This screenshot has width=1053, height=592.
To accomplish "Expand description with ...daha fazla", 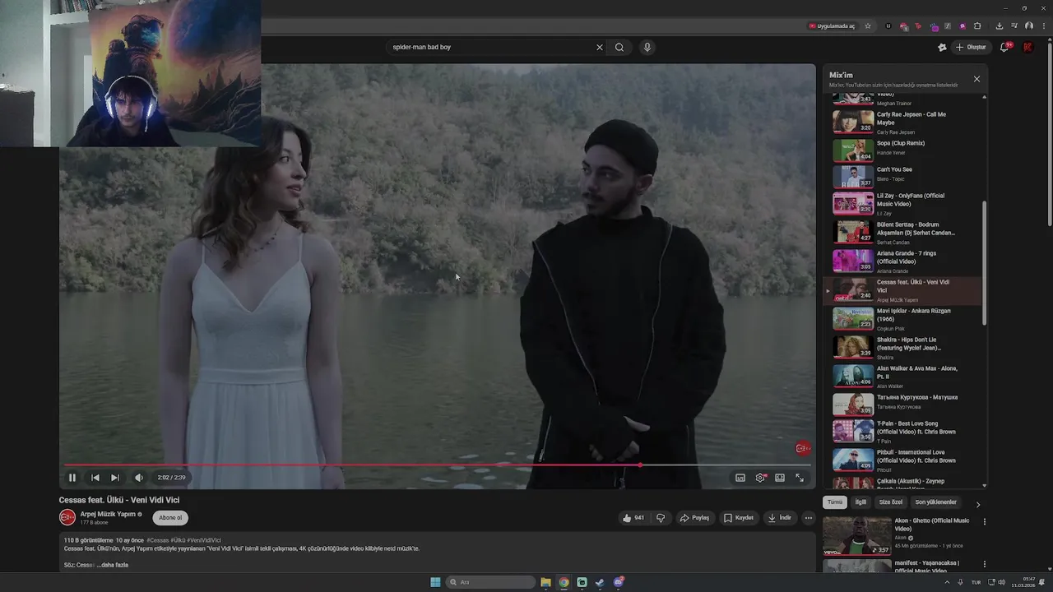I will pyautogui.click(x=113, y=565).
